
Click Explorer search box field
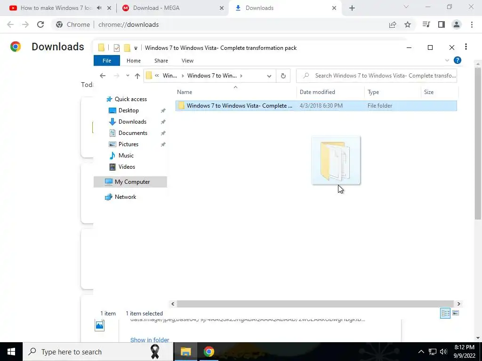coord(377,76)
